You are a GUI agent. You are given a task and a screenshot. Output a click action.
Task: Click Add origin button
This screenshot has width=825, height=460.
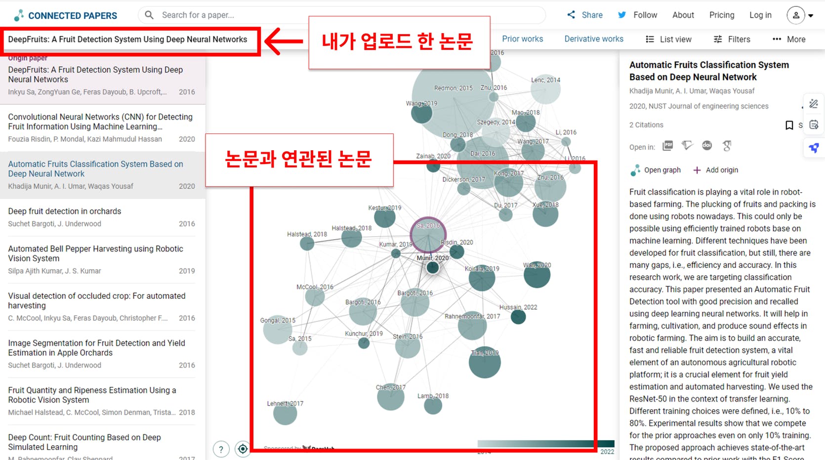(716, 170)
